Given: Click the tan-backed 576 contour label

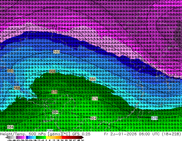Looking at the screenshot, I should click(x=54, y=92).
